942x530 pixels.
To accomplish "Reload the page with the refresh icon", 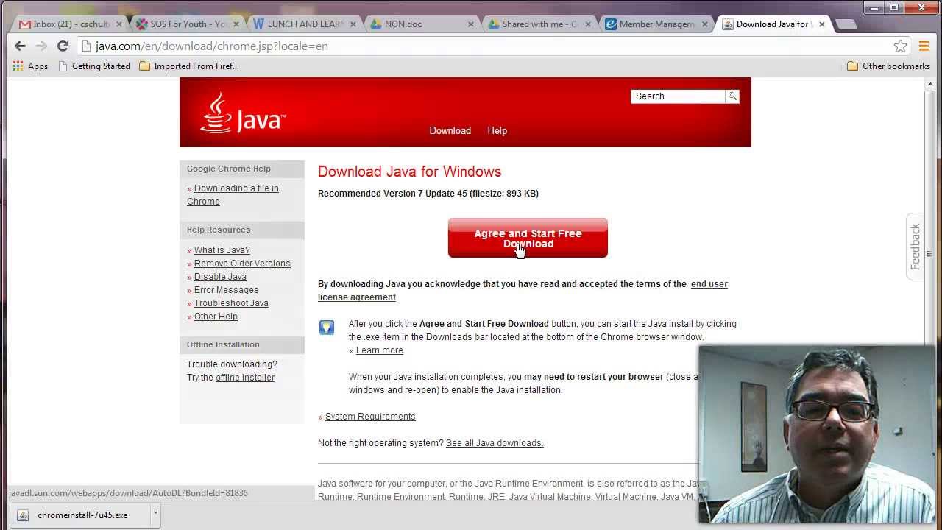I will coord(63,46).
